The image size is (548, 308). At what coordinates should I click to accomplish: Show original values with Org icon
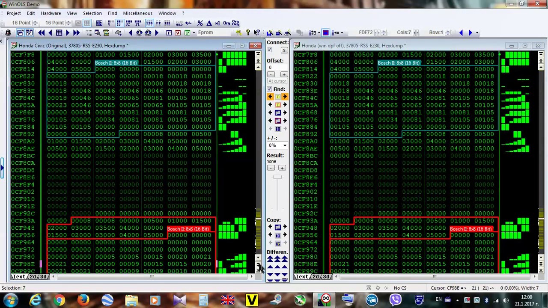[x=226, y=23]
